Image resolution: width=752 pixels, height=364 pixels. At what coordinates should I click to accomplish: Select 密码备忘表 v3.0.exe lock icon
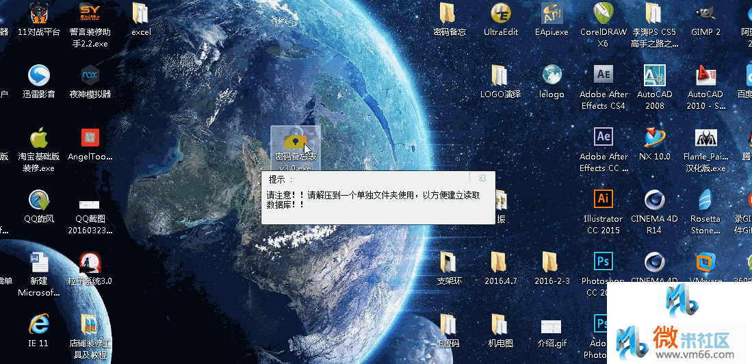[x=296, y=149]
